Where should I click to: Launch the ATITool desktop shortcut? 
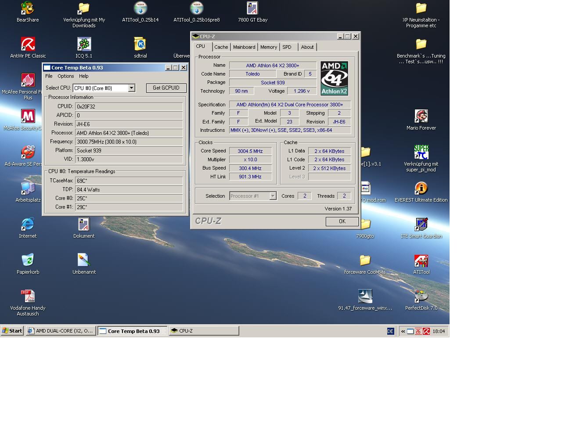click(x=421, y=260)
